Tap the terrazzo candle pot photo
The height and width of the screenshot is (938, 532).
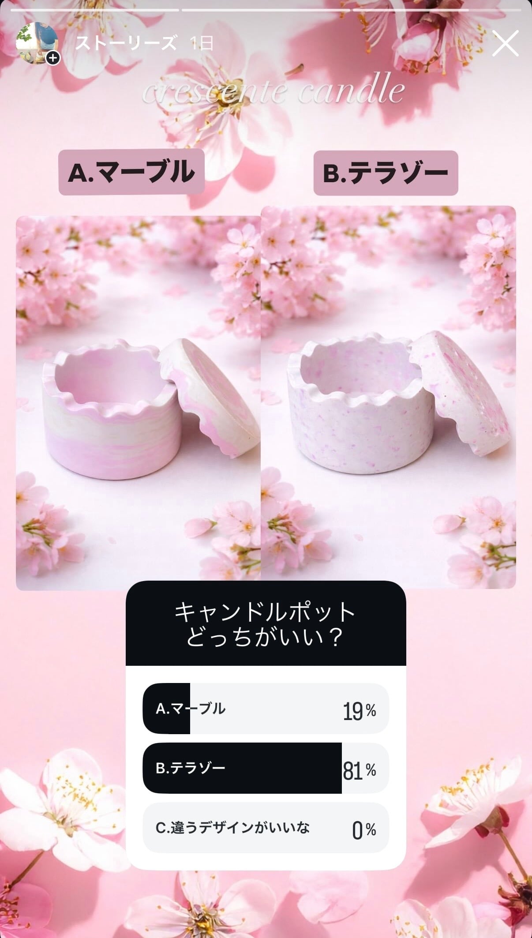point(389,397)
